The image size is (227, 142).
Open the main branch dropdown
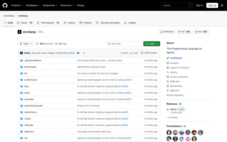click(x=26, y=44)
